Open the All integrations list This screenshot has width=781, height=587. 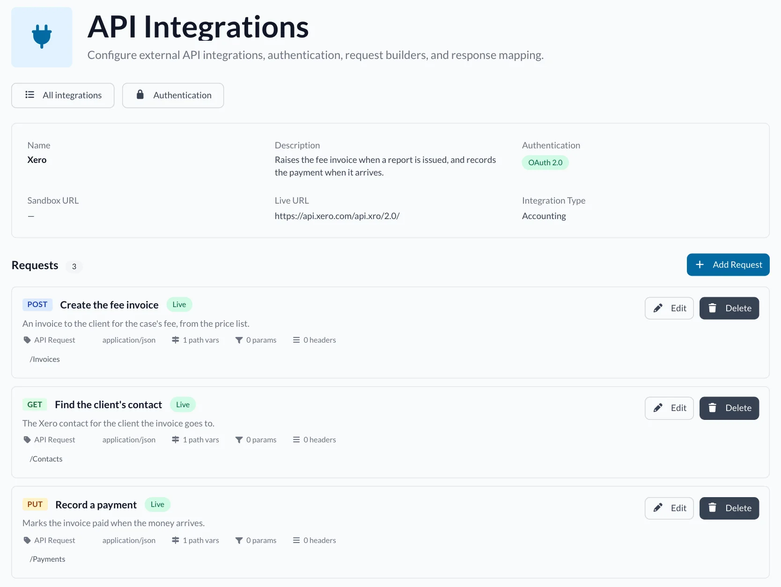click(x=63, y=95)
